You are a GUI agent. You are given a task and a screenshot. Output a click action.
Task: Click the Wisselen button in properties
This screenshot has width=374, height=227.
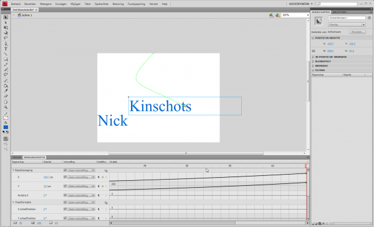click(x=357, y=32)
